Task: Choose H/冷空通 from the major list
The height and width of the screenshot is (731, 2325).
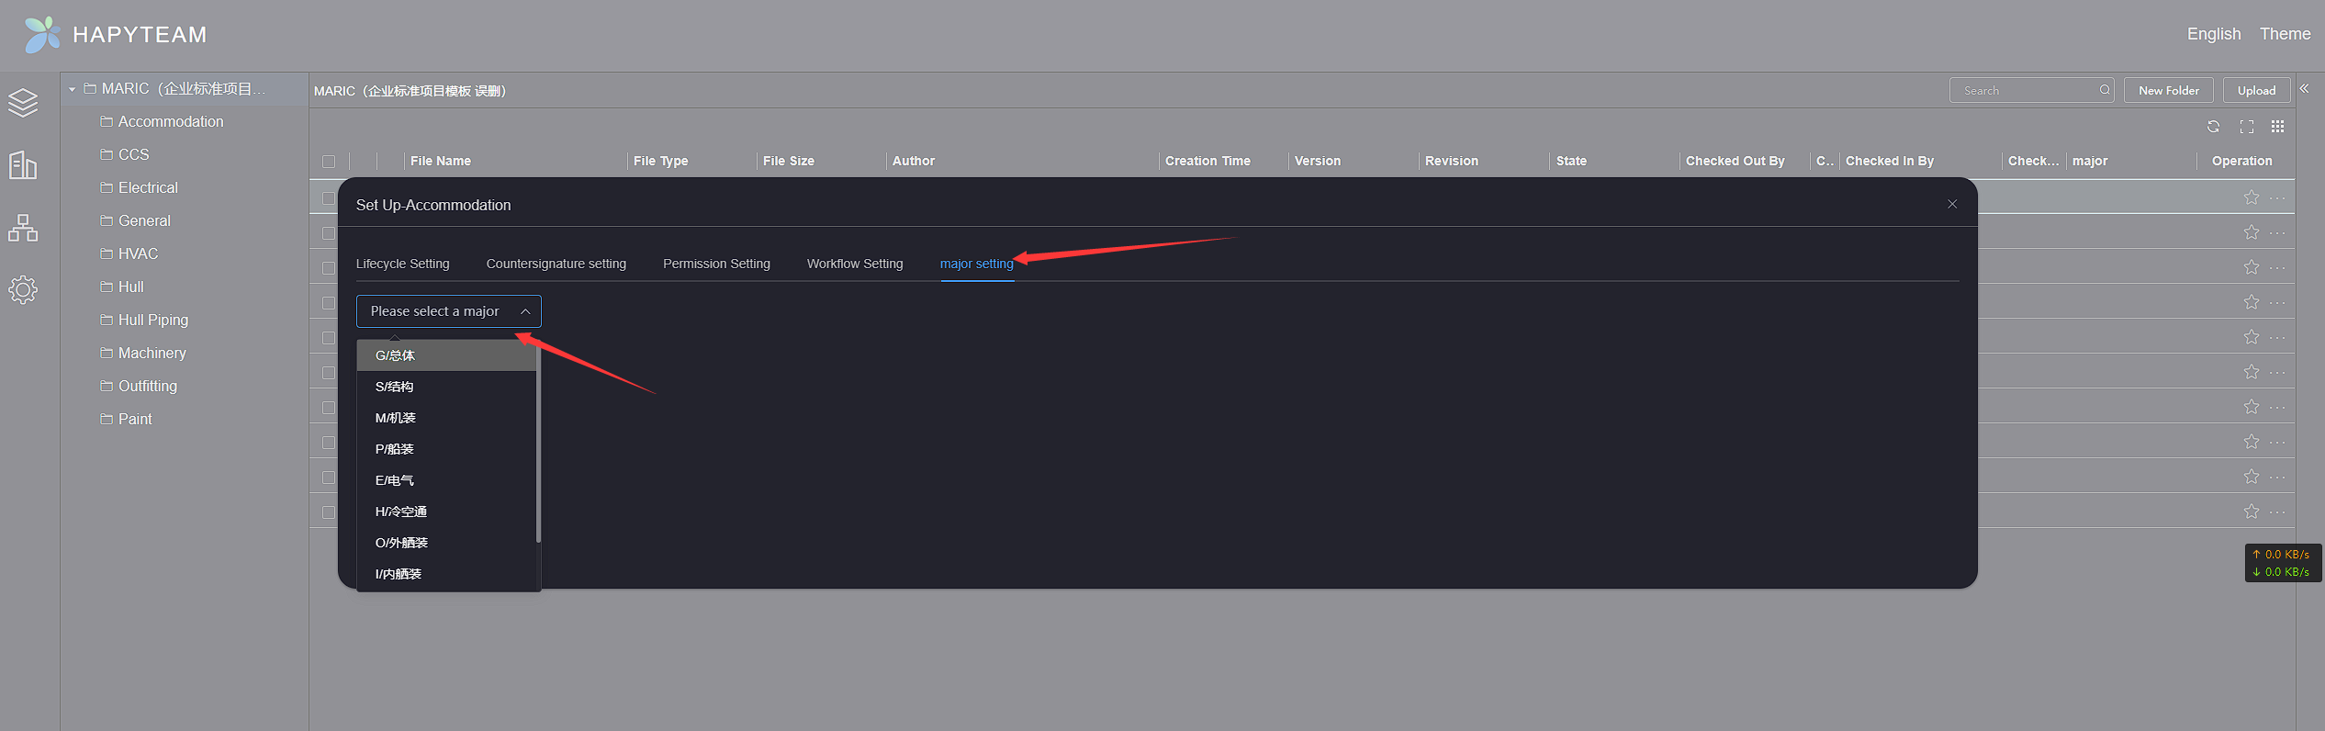Action: tap(446, 512)
